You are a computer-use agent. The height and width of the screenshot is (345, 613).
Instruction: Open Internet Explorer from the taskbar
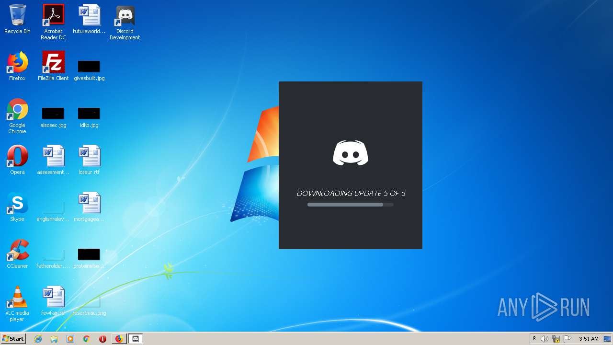[x=38, y=339]
